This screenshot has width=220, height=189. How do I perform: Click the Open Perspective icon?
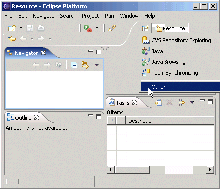click(x=145, y=28)
